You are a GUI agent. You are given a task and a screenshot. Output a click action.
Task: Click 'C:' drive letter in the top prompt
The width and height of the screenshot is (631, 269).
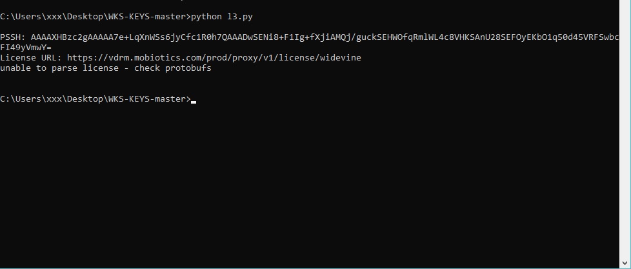pyautogui.click(x=5, y=16)
